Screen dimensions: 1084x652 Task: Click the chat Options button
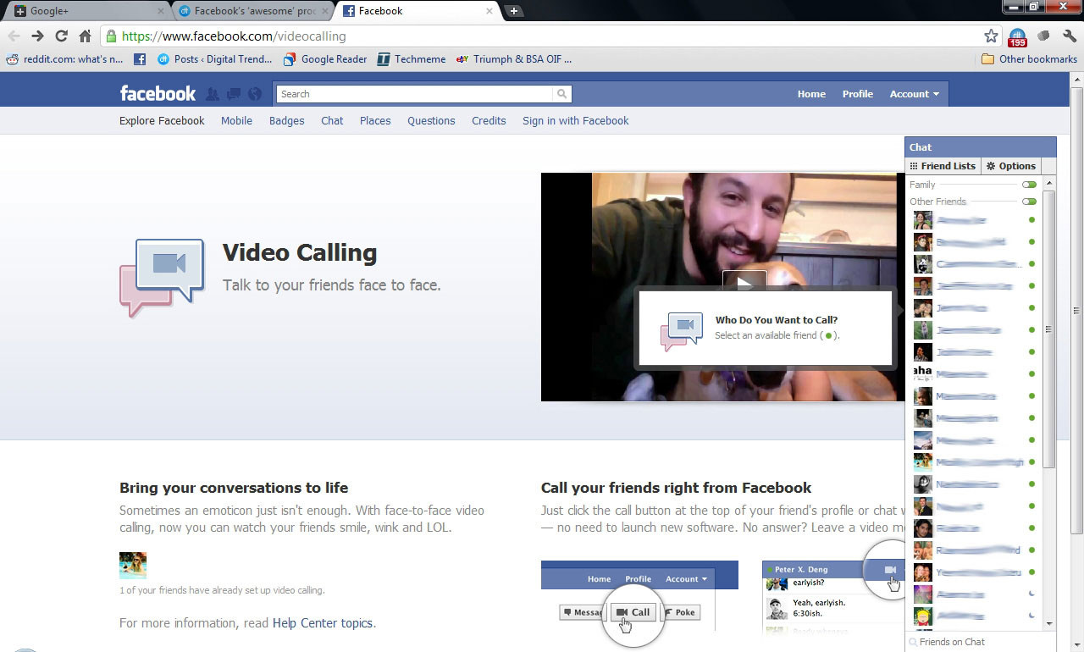pos(1011,166)
